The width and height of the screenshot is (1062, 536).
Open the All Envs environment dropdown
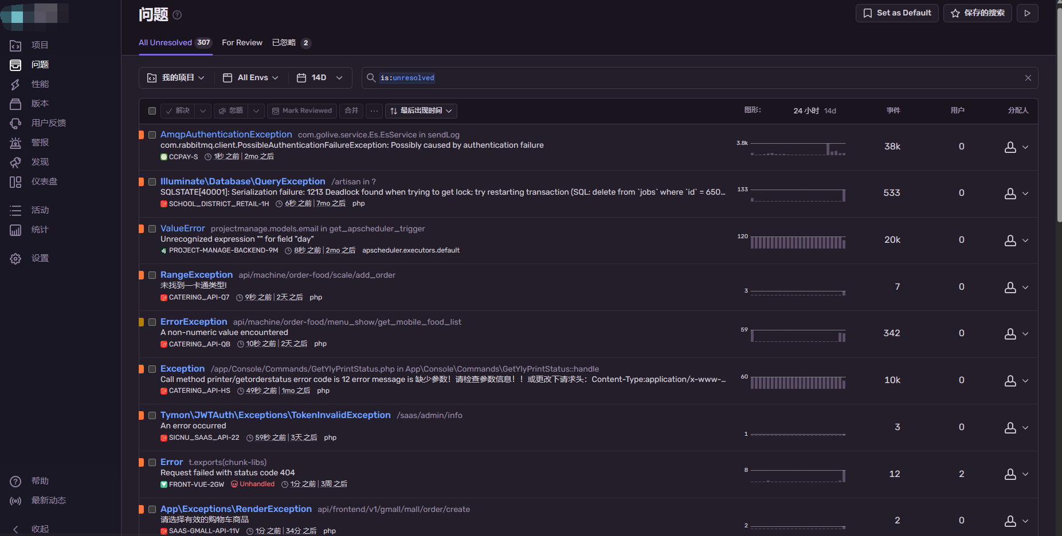250,78
